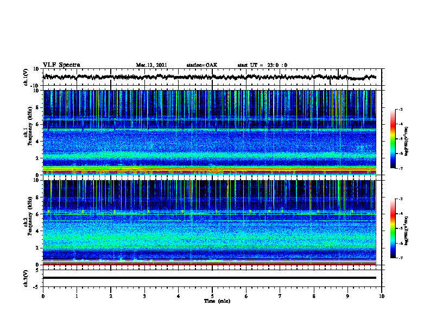Click time axis tick label "3"
430x332 pixels.
144,296
